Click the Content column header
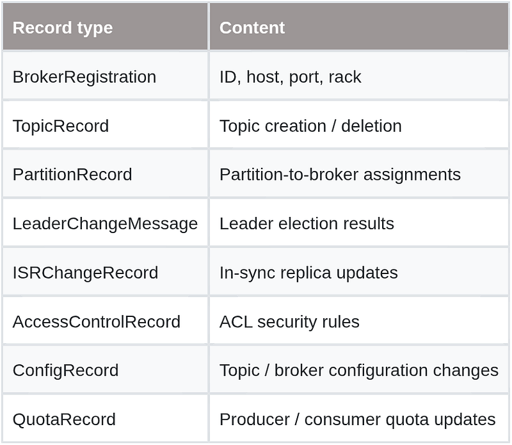 point(359,27)
